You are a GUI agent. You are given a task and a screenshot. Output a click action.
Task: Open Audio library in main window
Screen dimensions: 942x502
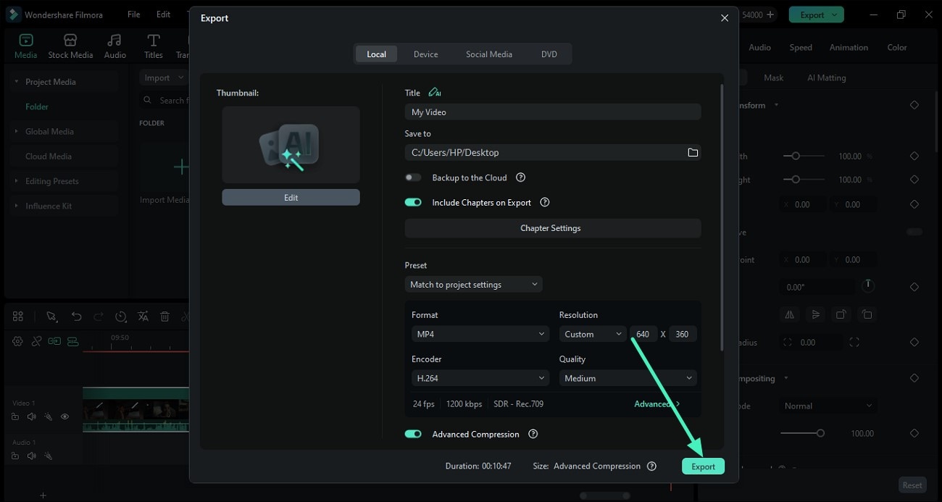(x=114, y=46)
